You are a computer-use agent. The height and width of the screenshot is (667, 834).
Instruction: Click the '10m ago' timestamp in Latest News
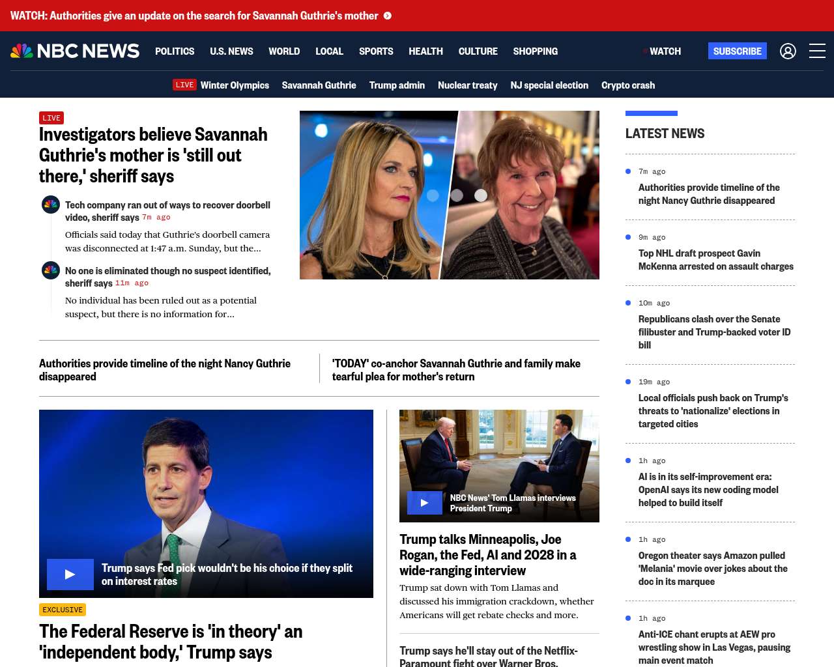pyautogui.click(x=654, y=303)
